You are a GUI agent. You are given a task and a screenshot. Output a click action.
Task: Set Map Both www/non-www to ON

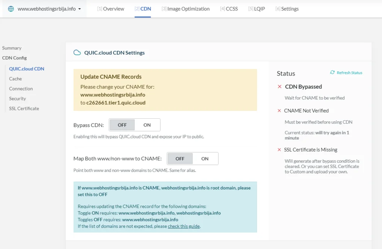tap(205, 159)
